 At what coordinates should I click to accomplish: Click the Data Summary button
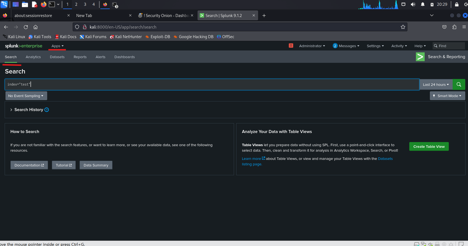click(96, 165)
